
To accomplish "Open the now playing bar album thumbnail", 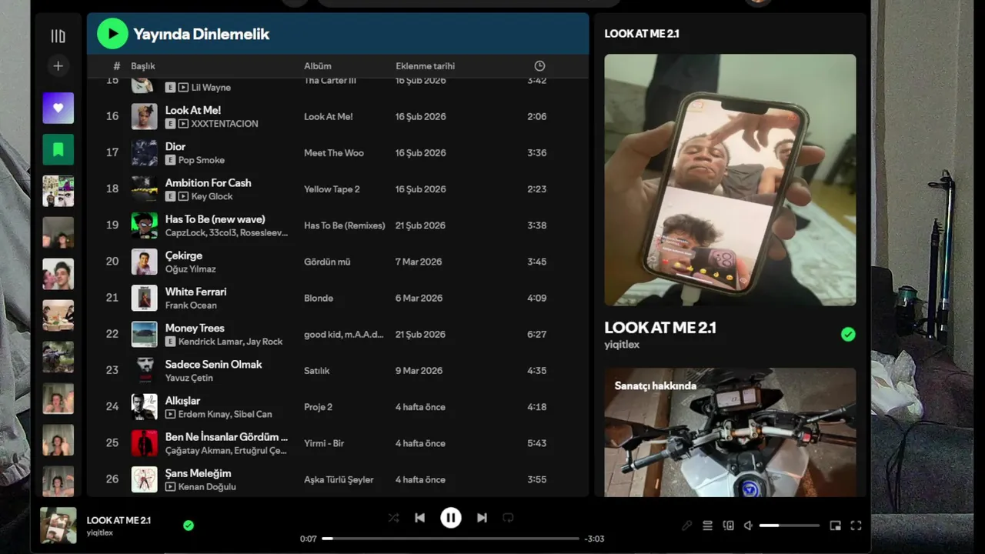I will (x=58, y=526).
